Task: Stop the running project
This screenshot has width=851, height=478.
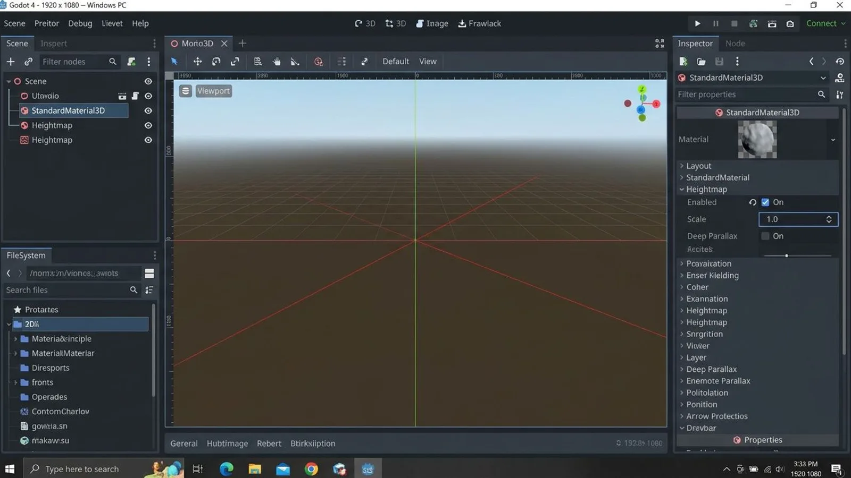Action: [x=734, y=23]
